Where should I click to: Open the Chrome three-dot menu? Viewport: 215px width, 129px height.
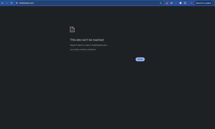tap(212, 3)
